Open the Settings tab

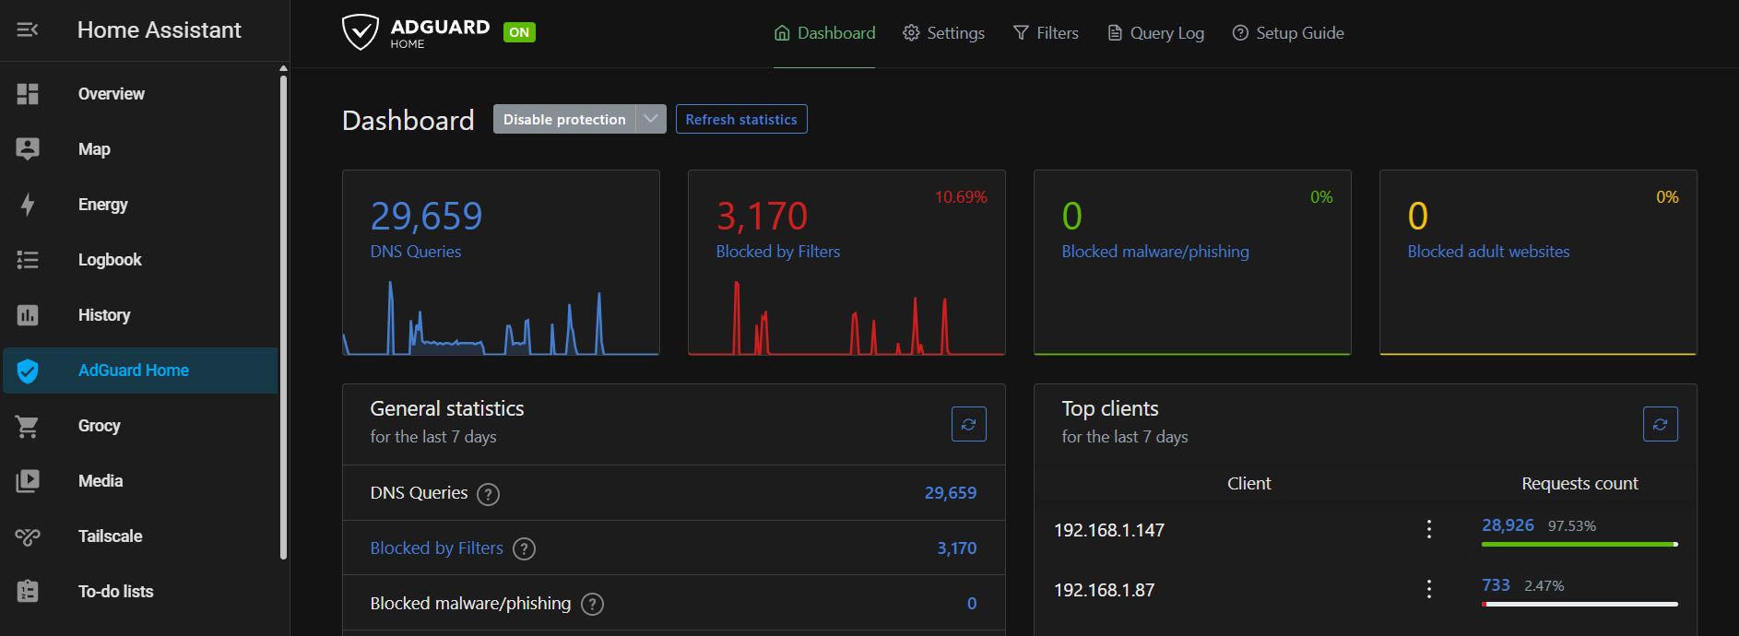[943, 33]
